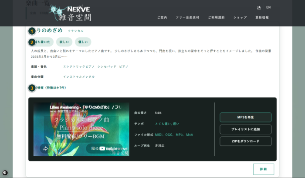Click the 楽器・音色 label
This screenshot has height=178, width=305.
coord(39,66)
